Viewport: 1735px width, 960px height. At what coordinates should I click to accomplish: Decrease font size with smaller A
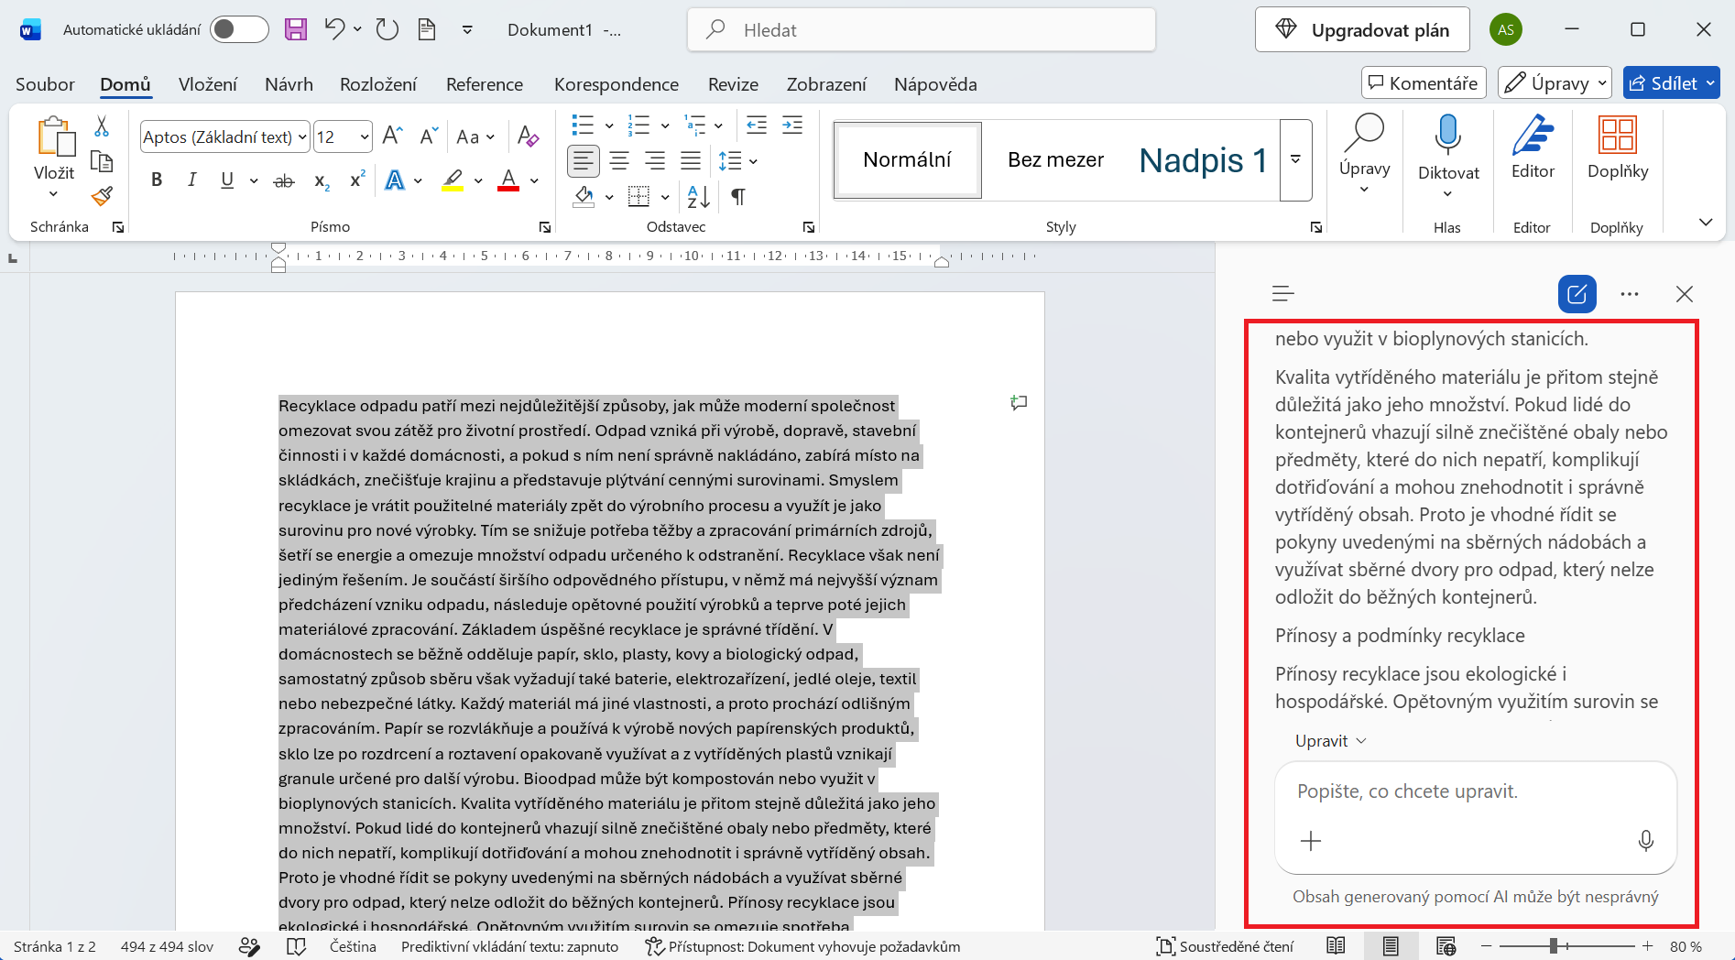click(x=429, y=136)
